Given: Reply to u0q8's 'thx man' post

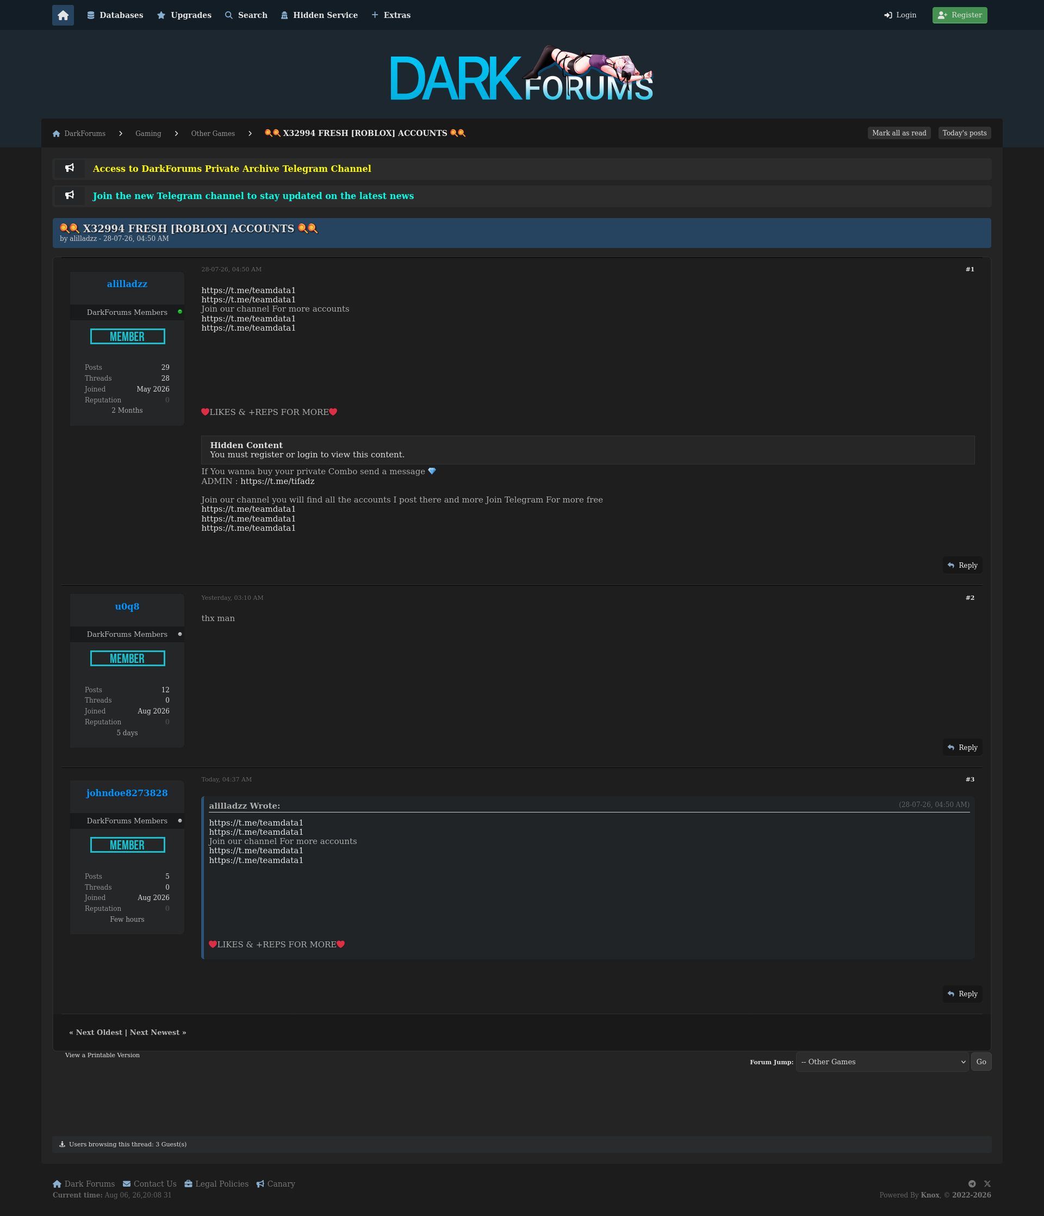Looking at the screenshot, I should tap(962, 747).
